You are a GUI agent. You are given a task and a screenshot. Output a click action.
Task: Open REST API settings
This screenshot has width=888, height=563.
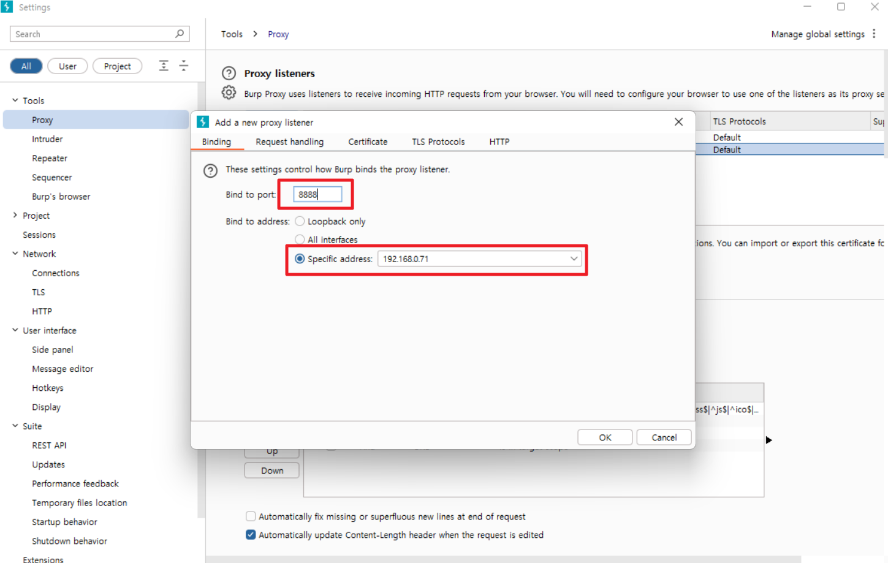point(49,445)
